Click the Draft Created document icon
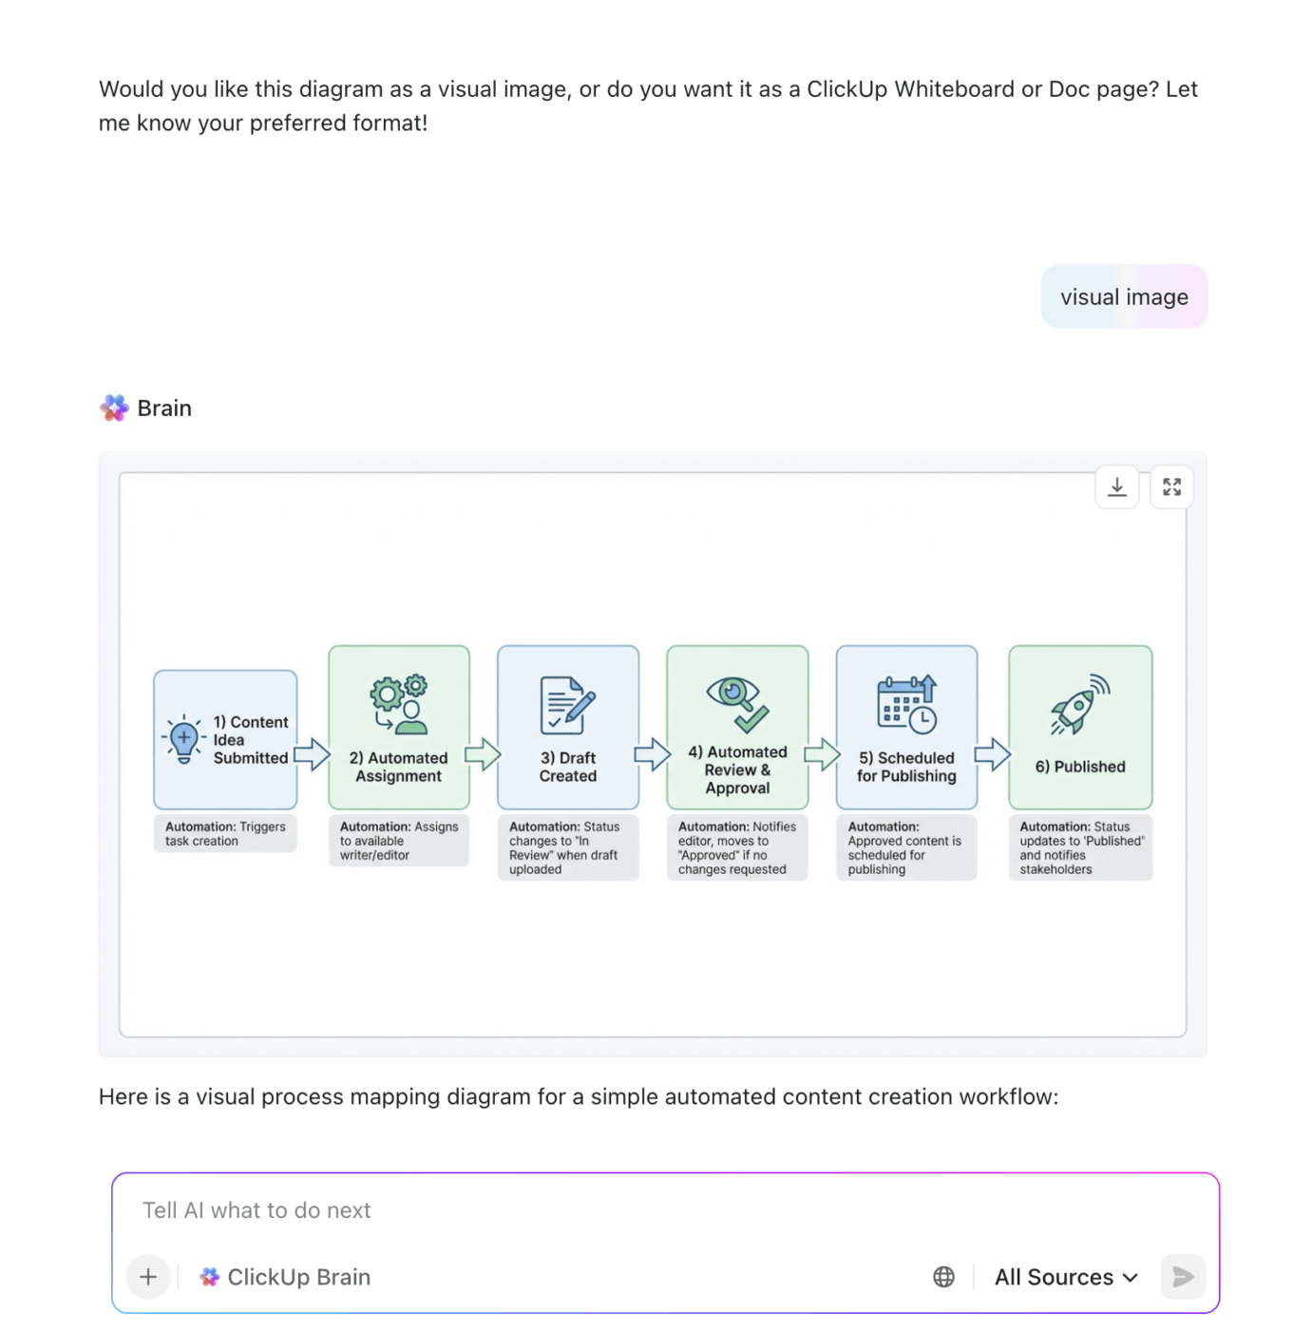Viewport: 1293px width, 1330px height. point(567,705)
